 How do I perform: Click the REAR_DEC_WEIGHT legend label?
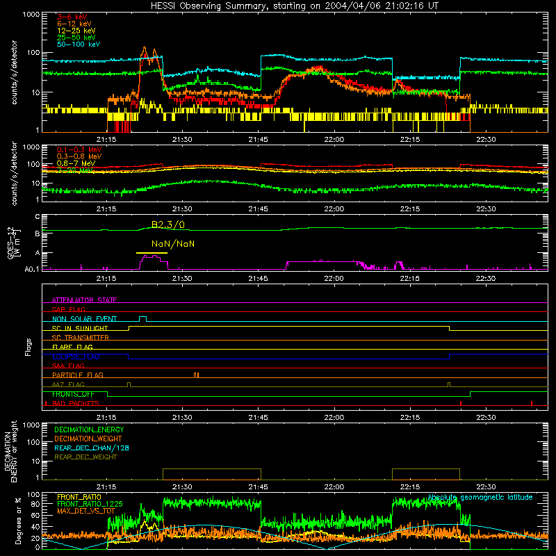(x=85, y=457)
